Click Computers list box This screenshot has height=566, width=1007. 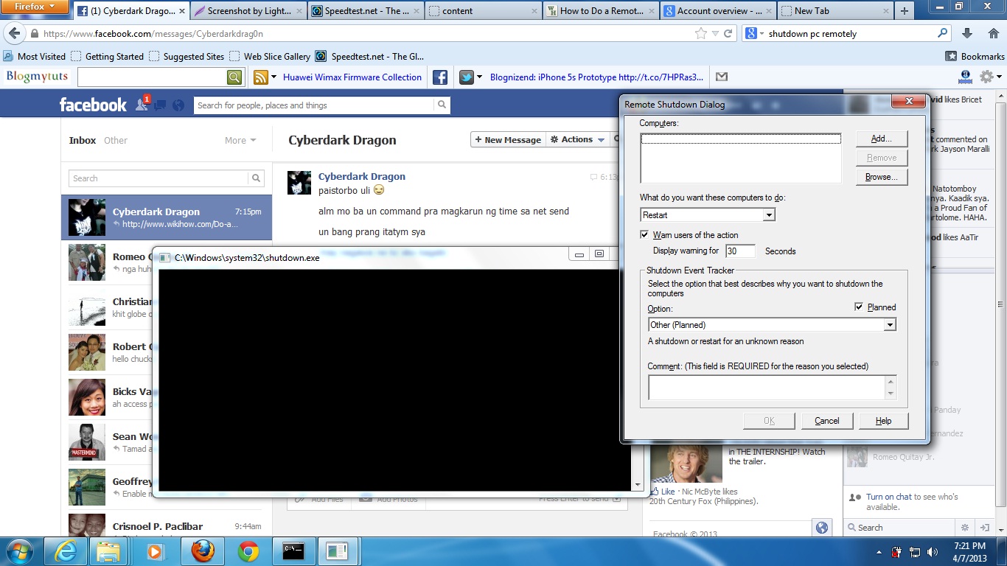[x=740, y=158]
